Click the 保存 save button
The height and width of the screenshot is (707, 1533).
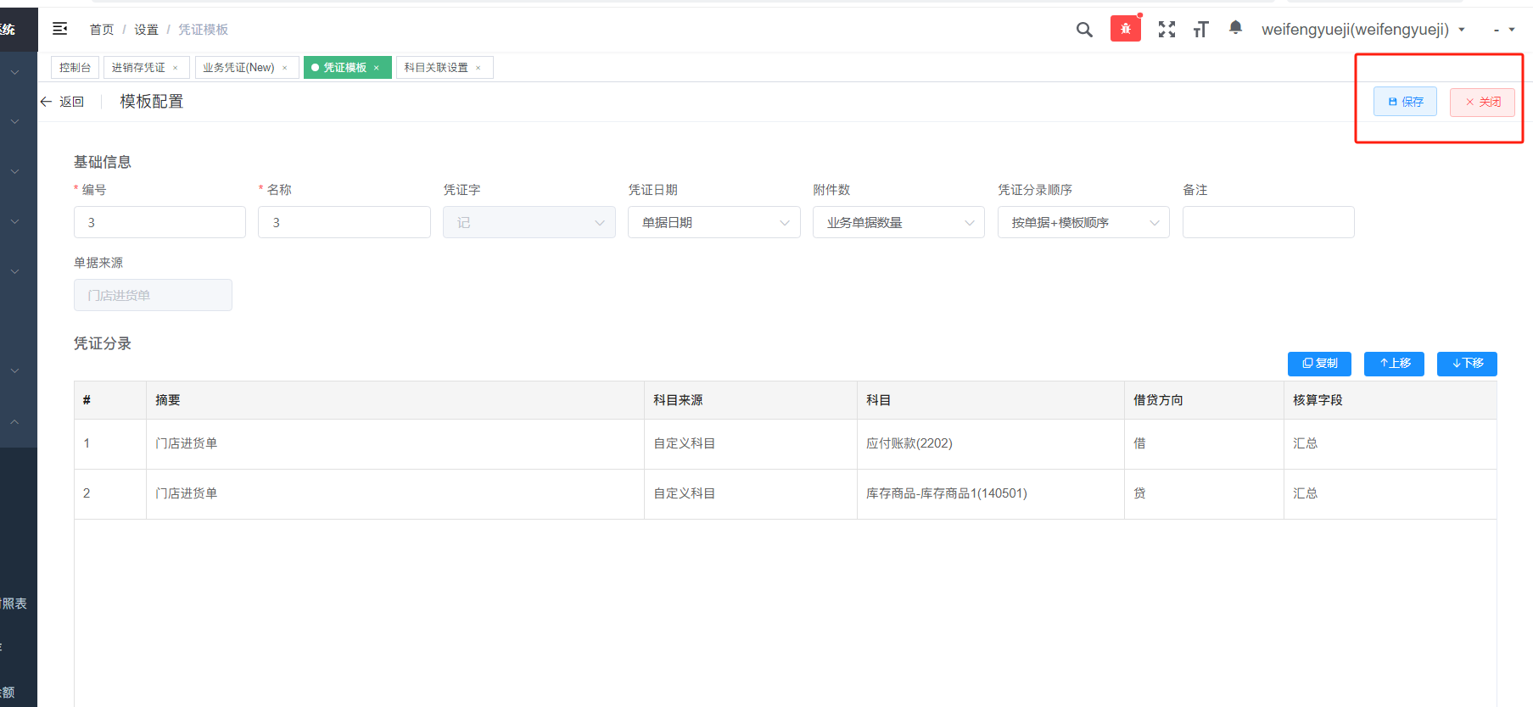[x=1405, y=102]
